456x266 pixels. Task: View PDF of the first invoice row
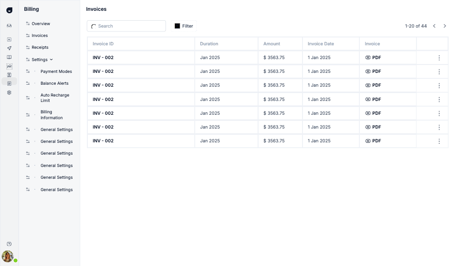(x=373, y=58)
